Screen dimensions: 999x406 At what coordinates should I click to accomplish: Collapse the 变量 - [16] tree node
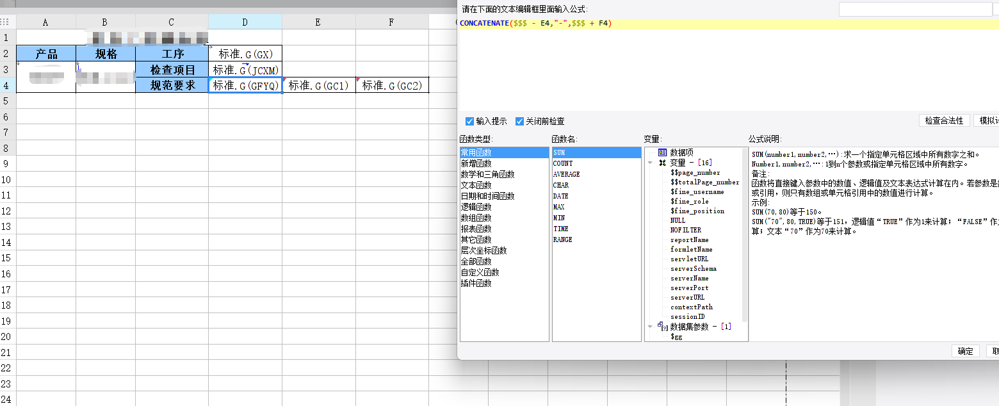[x=651, y=163]
